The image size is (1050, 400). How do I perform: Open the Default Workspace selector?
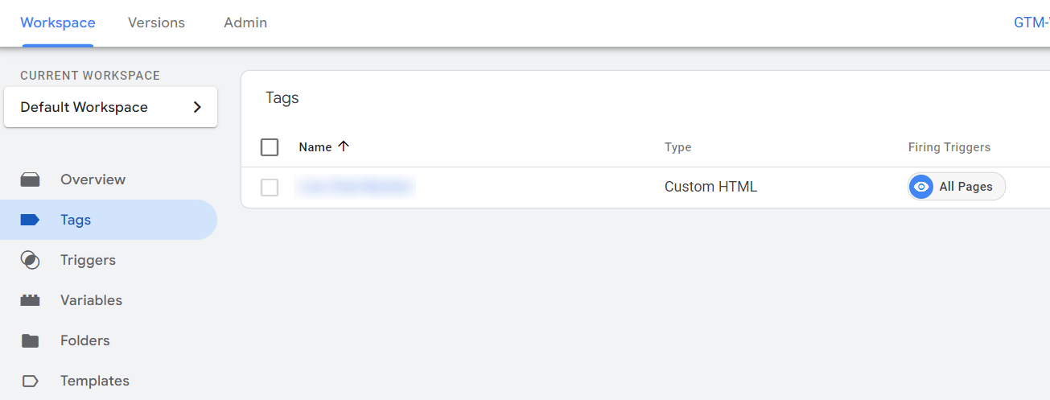tap(110, 107)
